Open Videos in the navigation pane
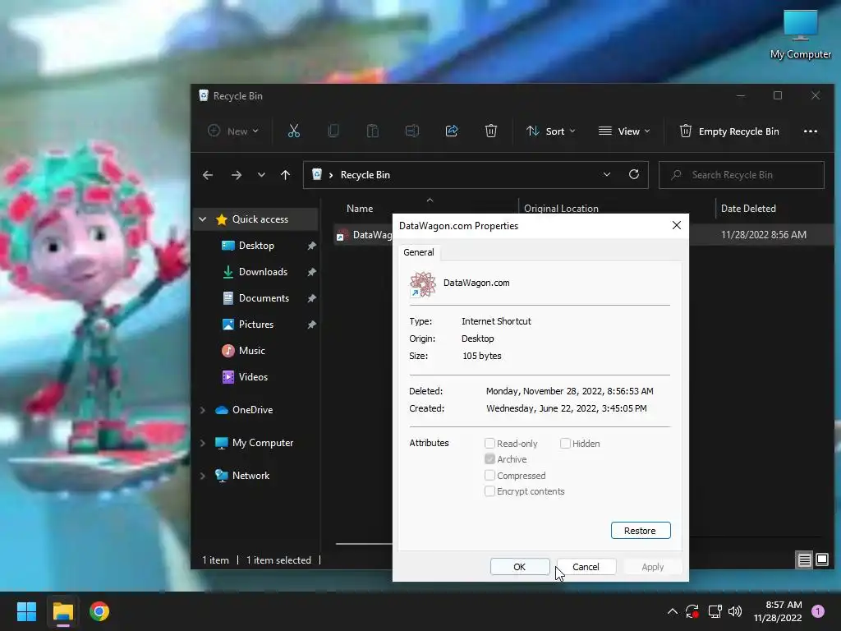 [x=253, y=377]
